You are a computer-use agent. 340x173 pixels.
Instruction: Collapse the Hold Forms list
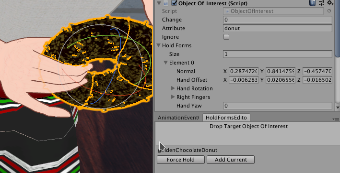(x=159, y=45)
